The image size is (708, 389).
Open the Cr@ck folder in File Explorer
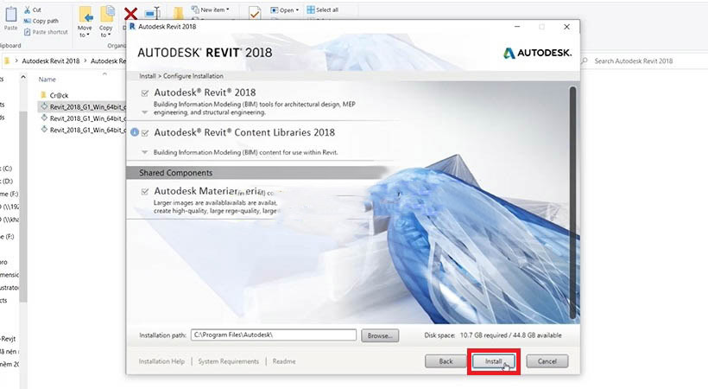60,95
